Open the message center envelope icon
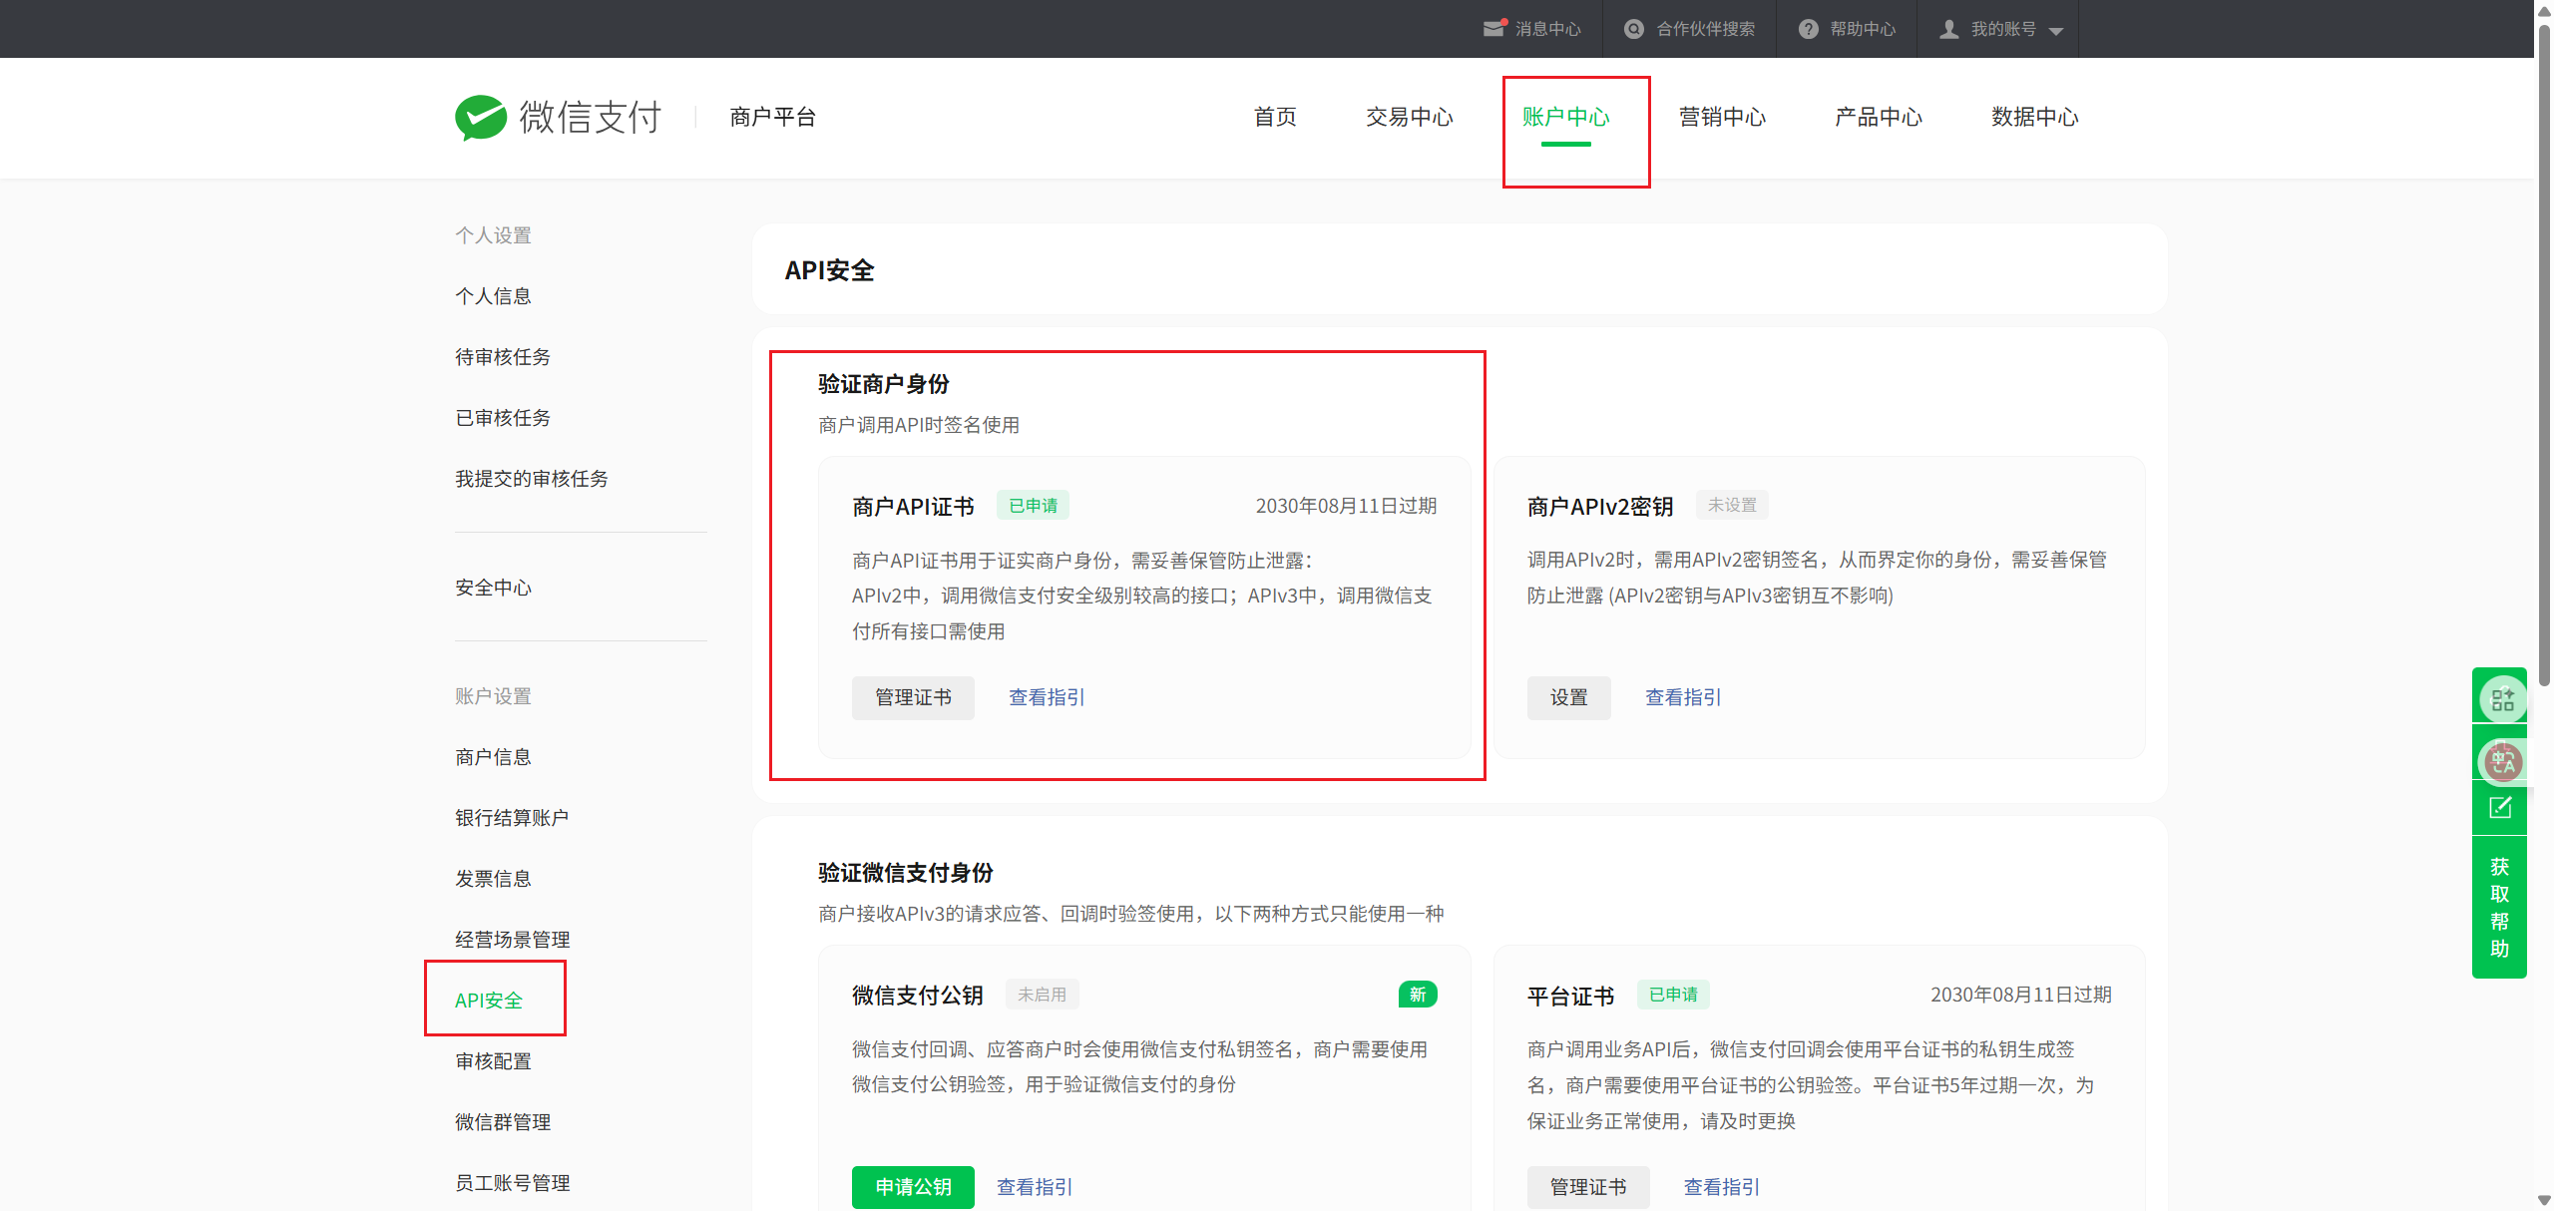The width and height of the screenshot is (2554, 1211). point(1492,29)
